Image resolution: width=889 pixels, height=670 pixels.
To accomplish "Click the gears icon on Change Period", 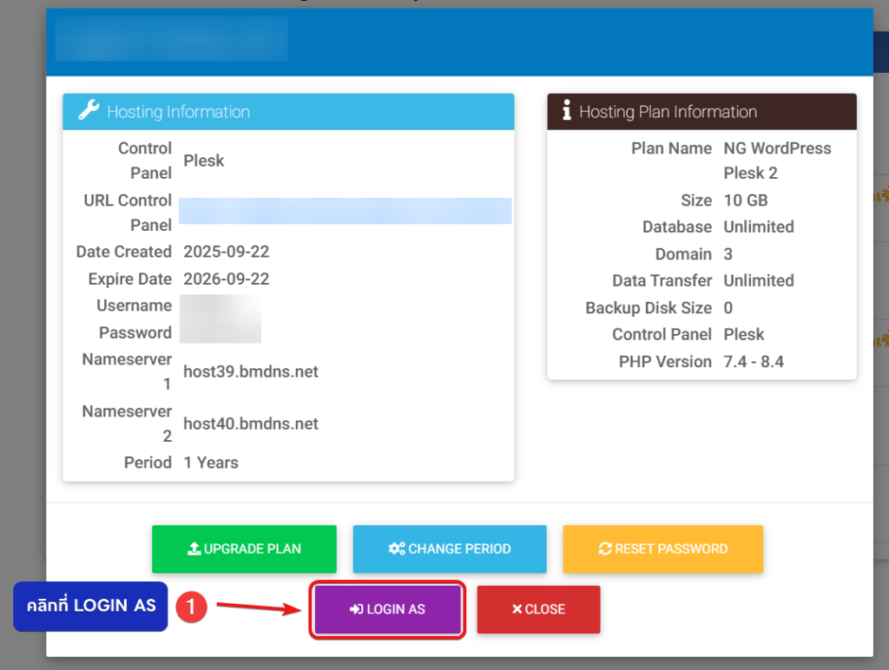I will point(397,548).
